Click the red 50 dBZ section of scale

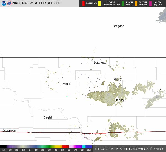pos(65,147)
